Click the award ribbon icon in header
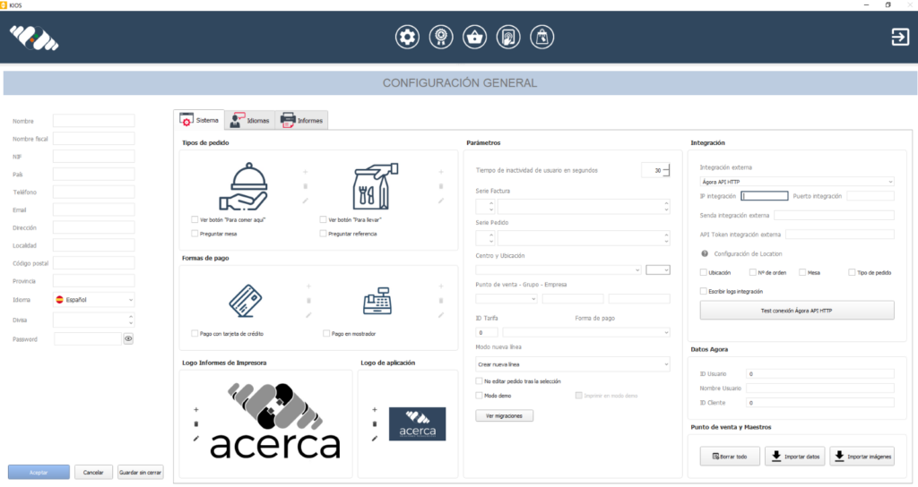The image size is (918, 487). [x=441, y=38]
